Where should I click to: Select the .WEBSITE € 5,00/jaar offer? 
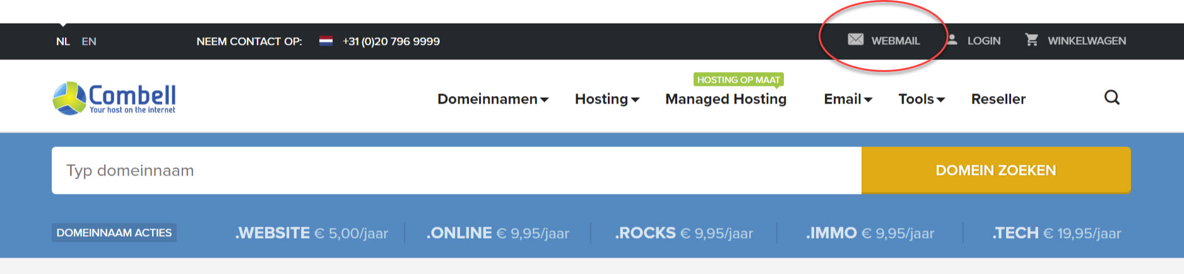[312, 233]
